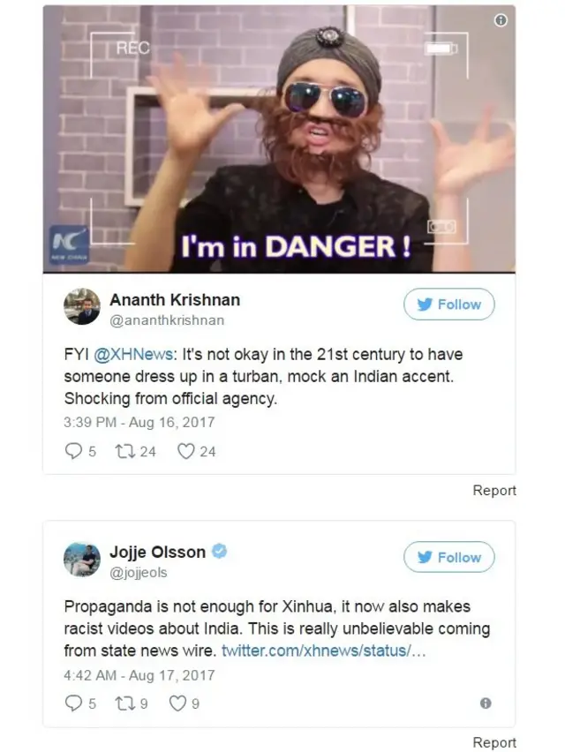Follow Jojje Olsson

coord(449,557)
